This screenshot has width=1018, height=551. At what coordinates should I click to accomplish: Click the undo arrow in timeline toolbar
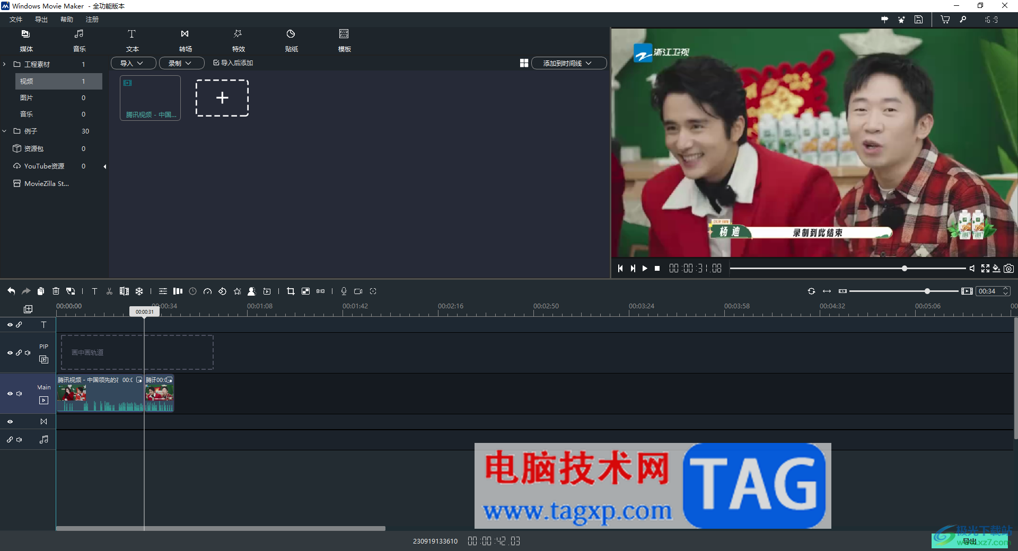coord(11,291)
